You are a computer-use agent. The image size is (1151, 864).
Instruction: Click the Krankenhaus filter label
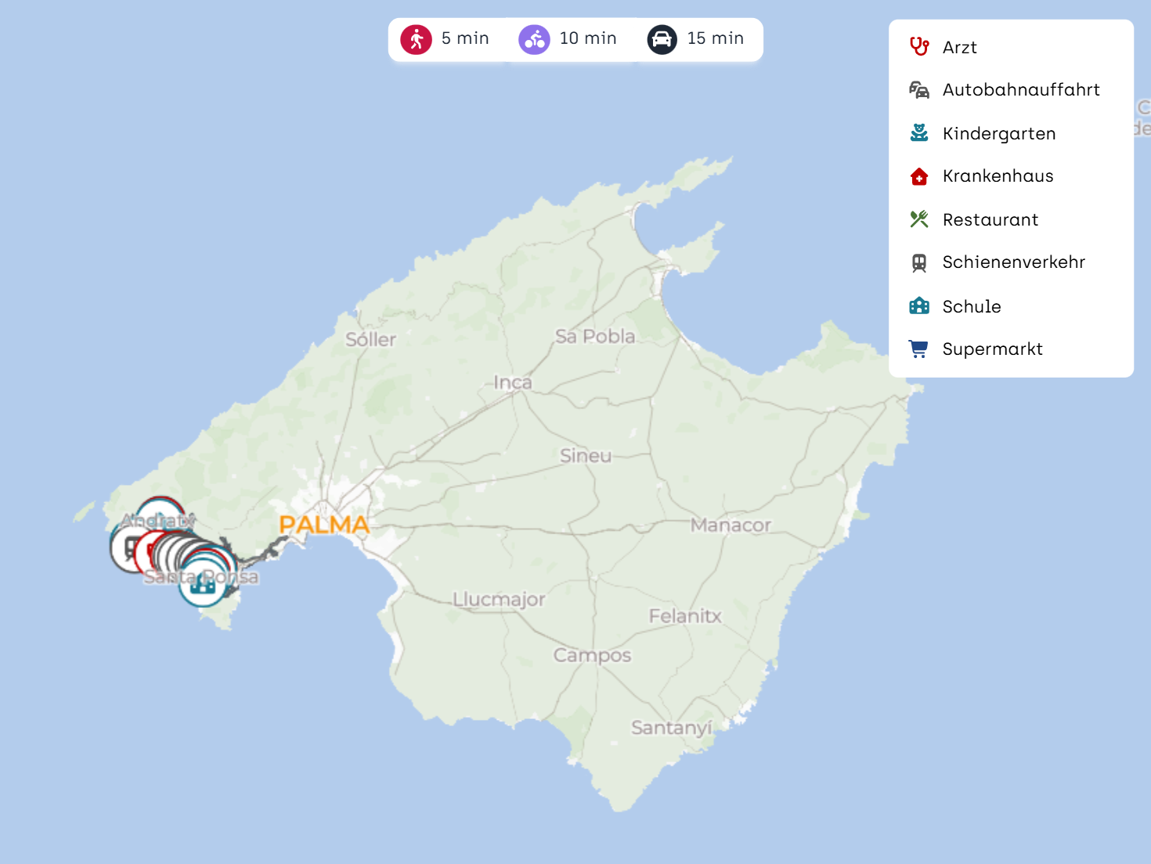998,176
